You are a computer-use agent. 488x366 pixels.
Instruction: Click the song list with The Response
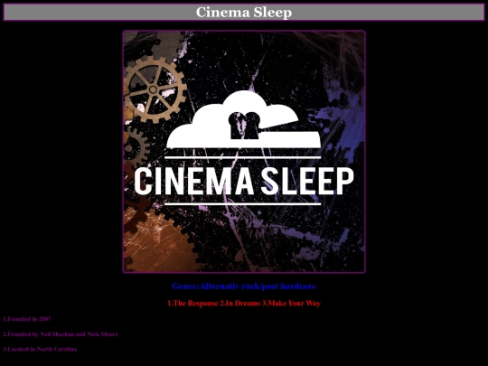[244, 303]
